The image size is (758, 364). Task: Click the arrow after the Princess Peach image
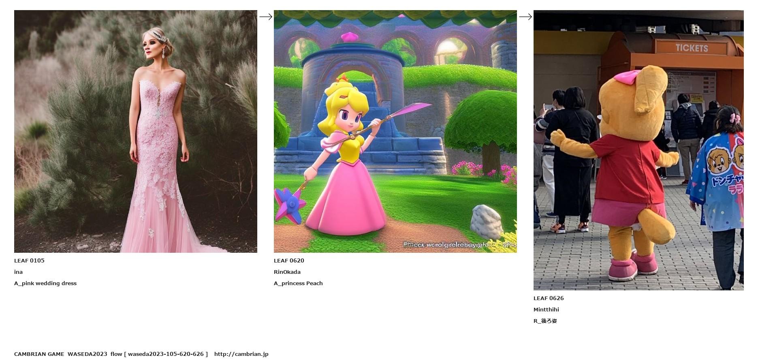[525, 17]
